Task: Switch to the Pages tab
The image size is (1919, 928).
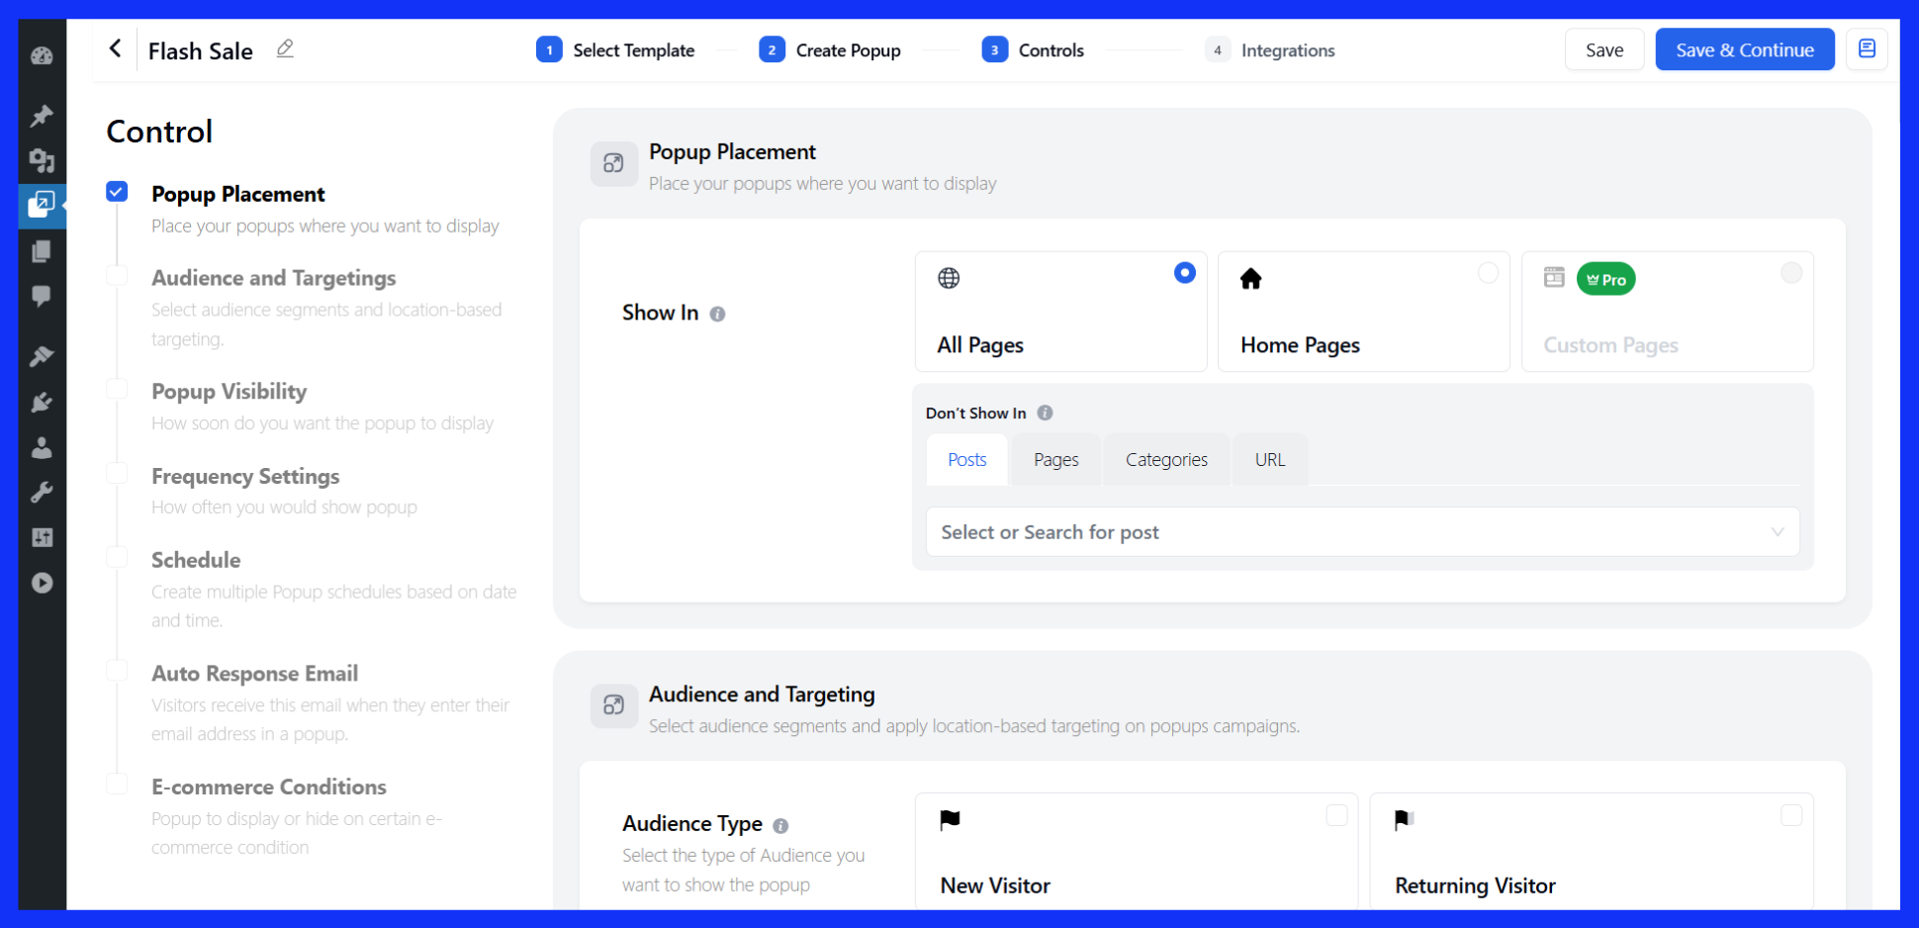Action: click(x=1055, y=460)
